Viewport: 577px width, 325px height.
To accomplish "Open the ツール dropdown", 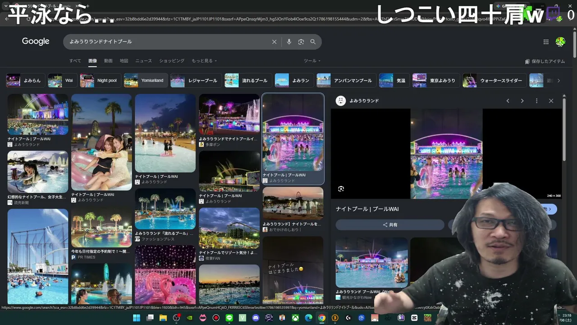I will point(312,61).
